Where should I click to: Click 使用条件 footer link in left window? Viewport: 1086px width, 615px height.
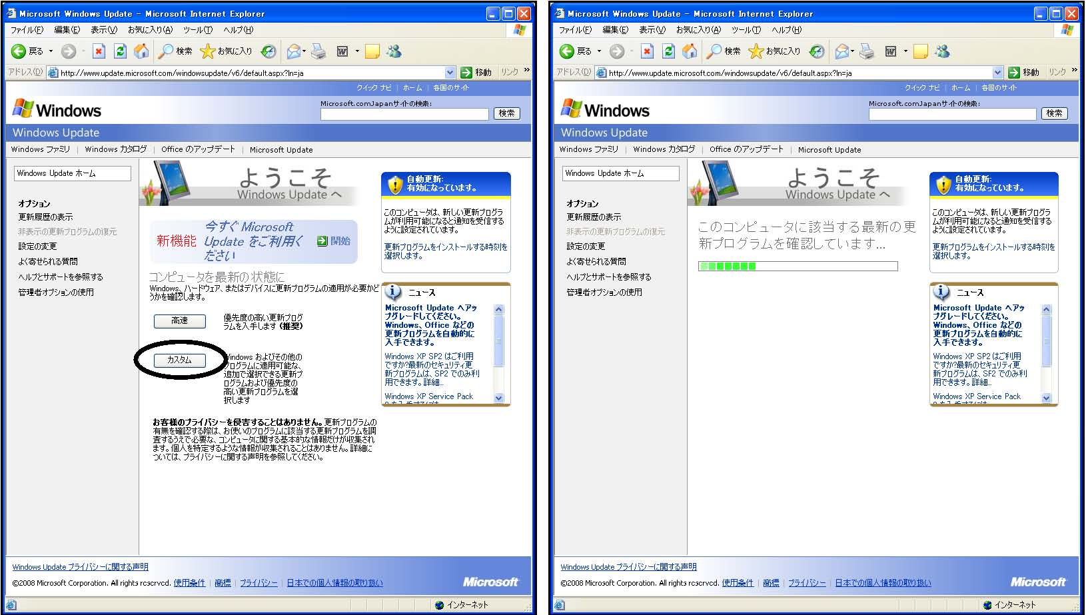click(190, 583)
